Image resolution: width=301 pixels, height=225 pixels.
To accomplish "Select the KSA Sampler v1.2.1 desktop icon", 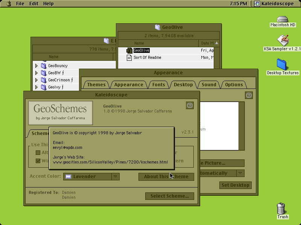I will pyautogui.click(x=283, y=40).
